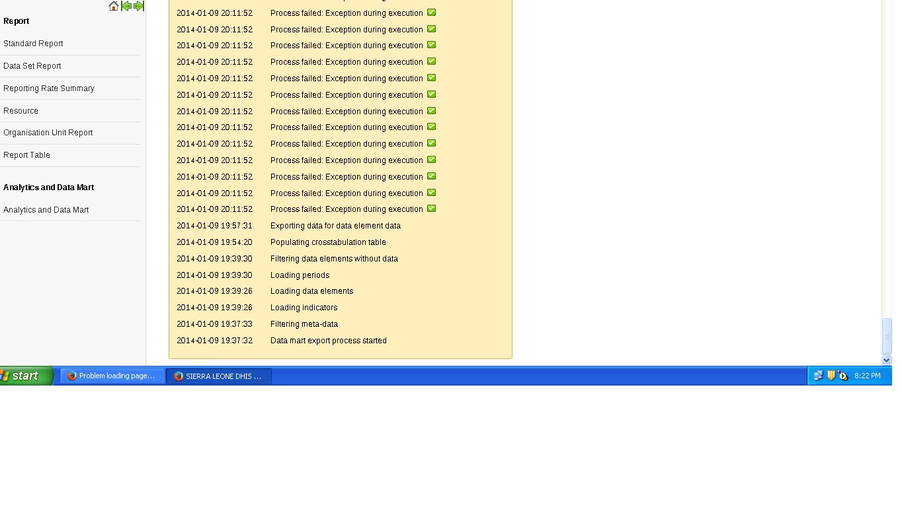
Task: Click the scrollbar down arrow
Action: pos(887,360)
